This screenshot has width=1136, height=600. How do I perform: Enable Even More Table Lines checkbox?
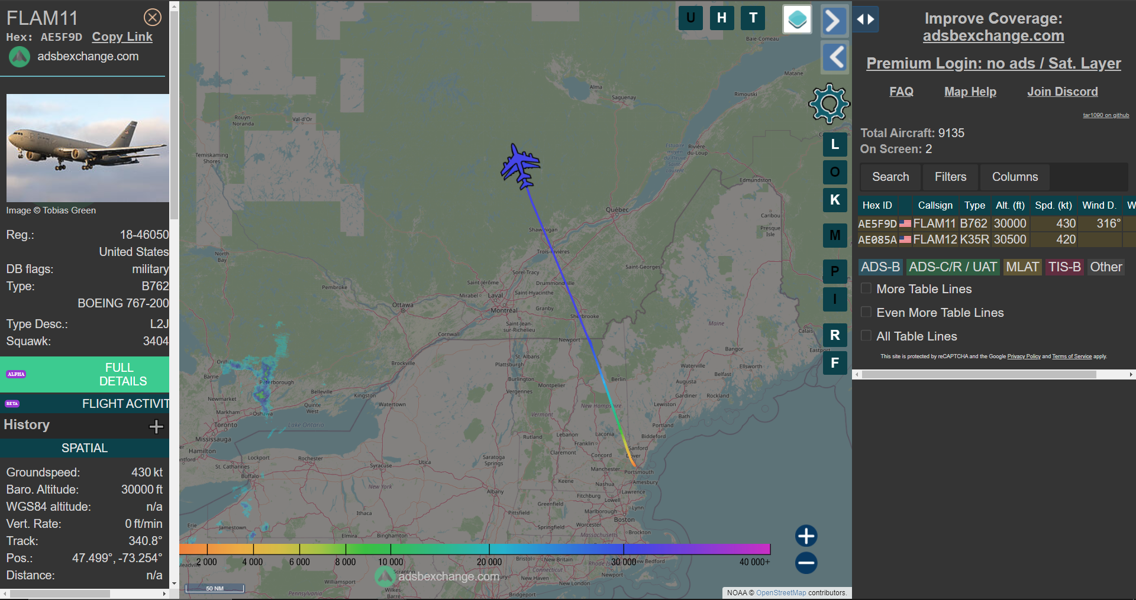click(866, 312)
